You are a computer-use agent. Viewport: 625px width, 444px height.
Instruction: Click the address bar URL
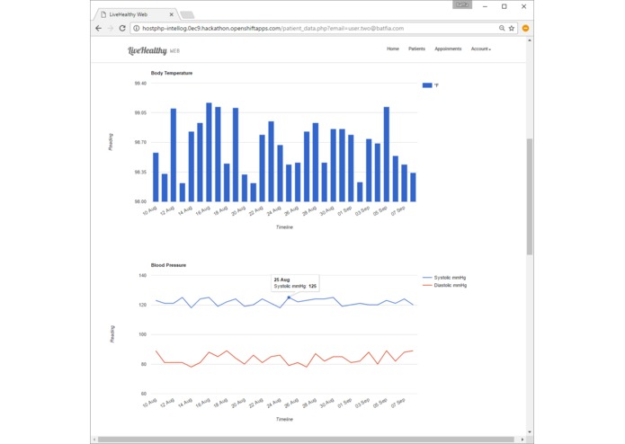[273, 28]
